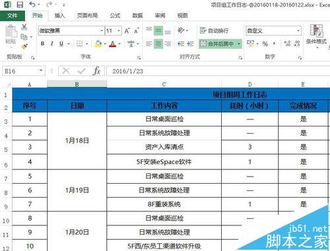Apply percent style icon
This screenshot has height=251, width=330.
[265, 43]
